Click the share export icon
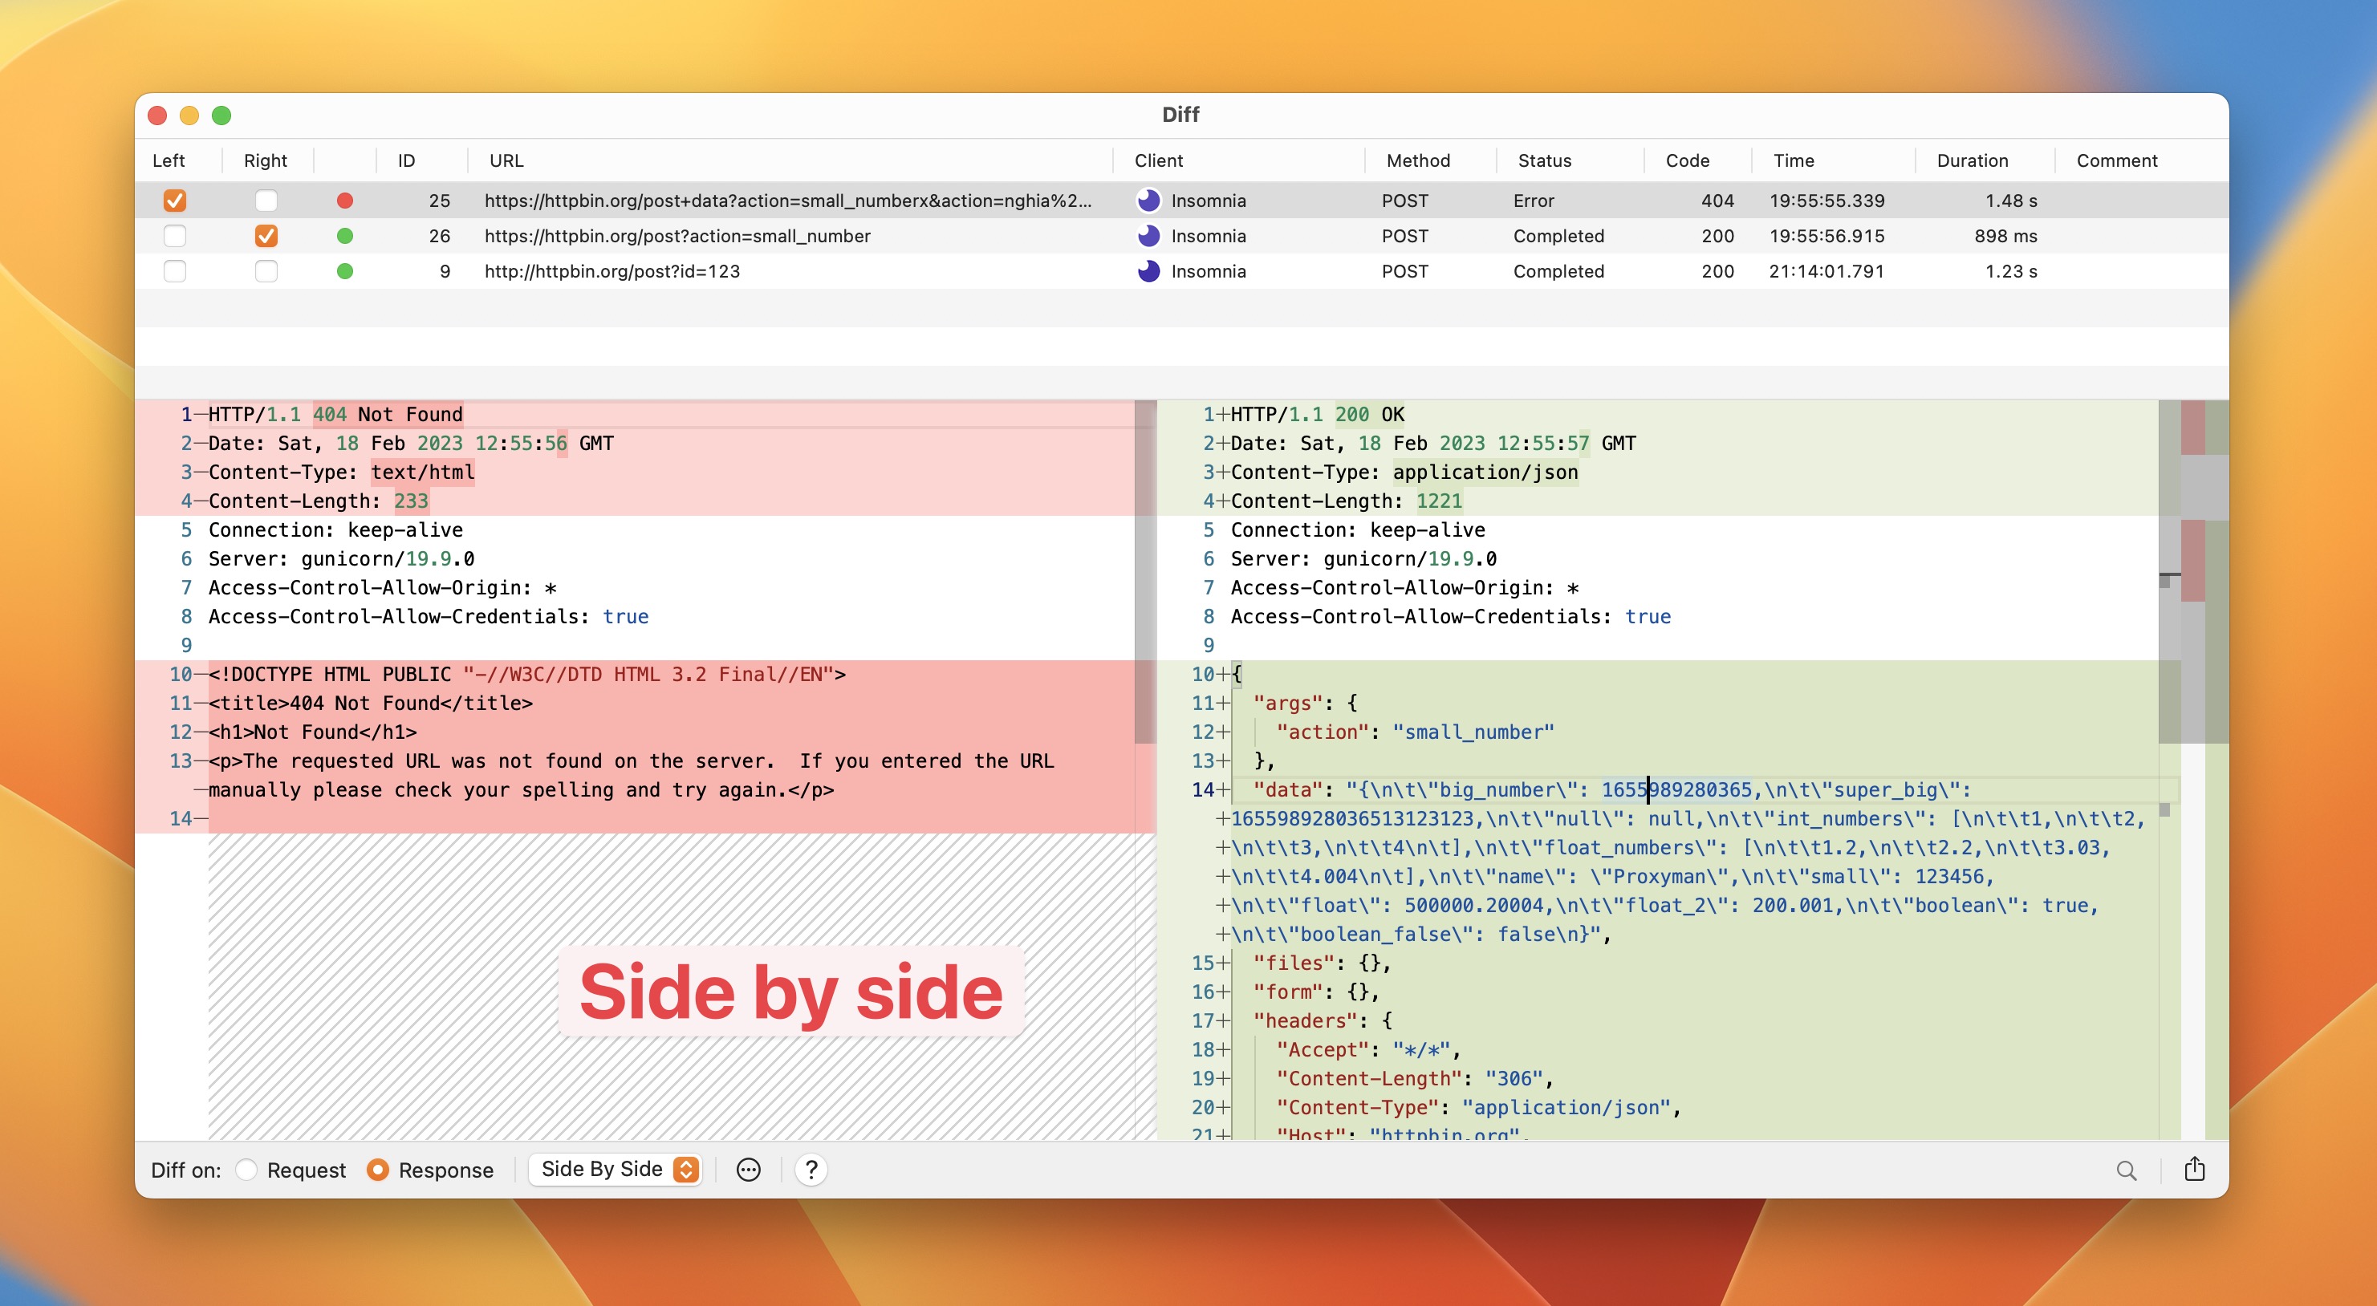Screen dimensions: 2377x1306 tap(2194, 1169)
